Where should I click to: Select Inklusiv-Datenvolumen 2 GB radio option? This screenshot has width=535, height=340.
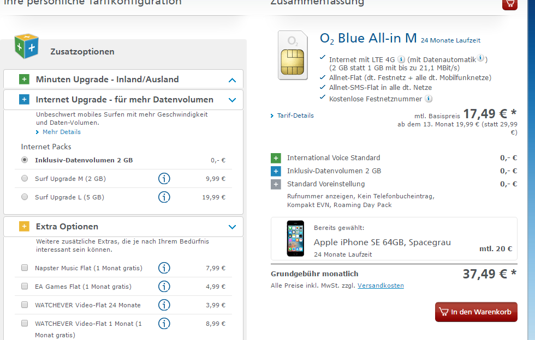[25, 160]
